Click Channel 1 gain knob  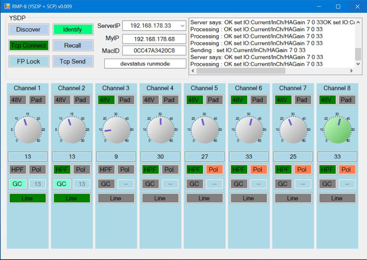point(28,130)
